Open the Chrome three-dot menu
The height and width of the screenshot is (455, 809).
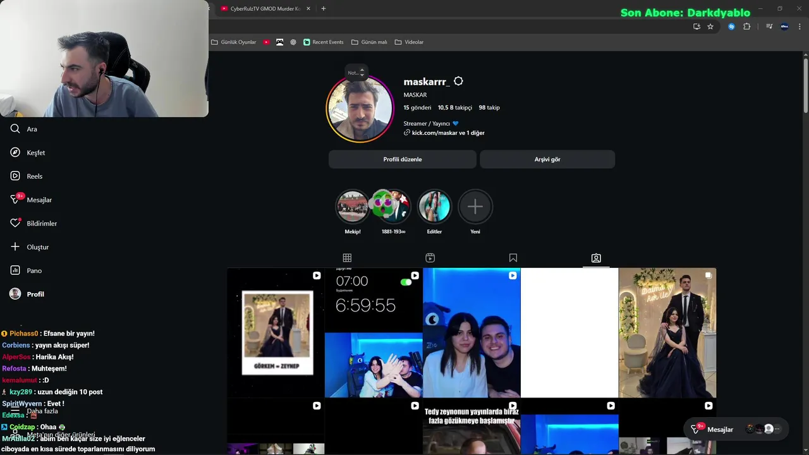point(800,27)
